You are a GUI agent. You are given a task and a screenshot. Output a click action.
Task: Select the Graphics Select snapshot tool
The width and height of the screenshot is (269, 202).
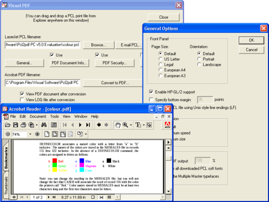tap(149, 125)
